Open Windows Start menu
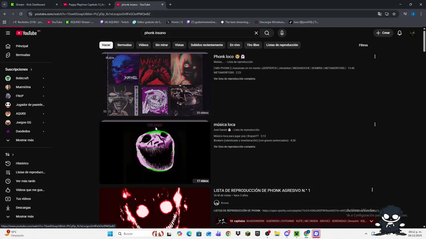The height and width of the screenshot is (239, 426). (x=110, y=234)
